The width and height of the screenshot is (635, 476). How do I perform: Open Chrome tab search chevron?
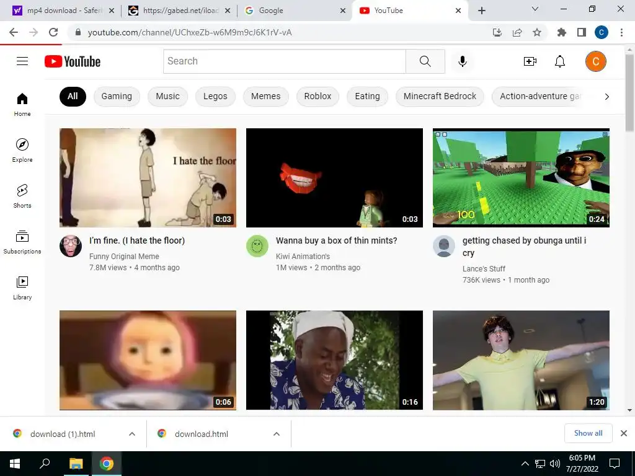[535, 9]
